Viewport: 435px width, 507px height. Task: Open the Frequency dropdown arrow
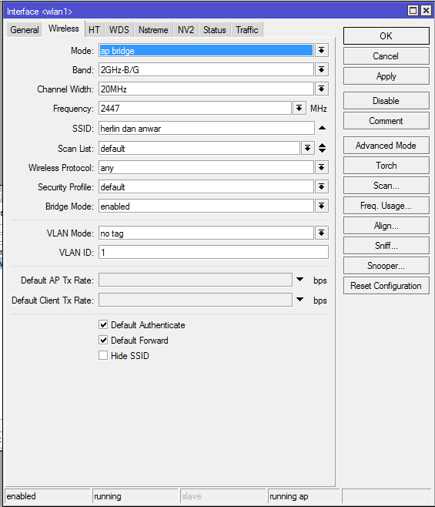pos(299,108)
